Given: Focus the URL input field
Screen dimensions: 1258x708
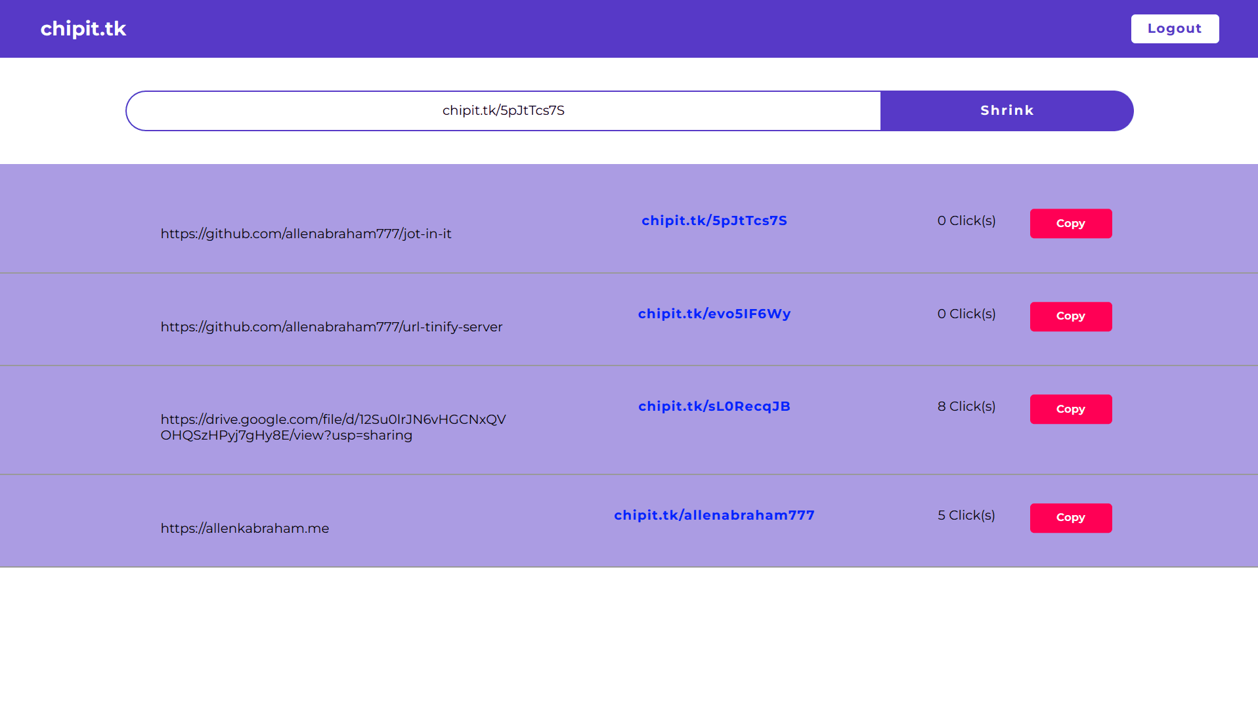Looking at the screenshot, I should 503,111.
